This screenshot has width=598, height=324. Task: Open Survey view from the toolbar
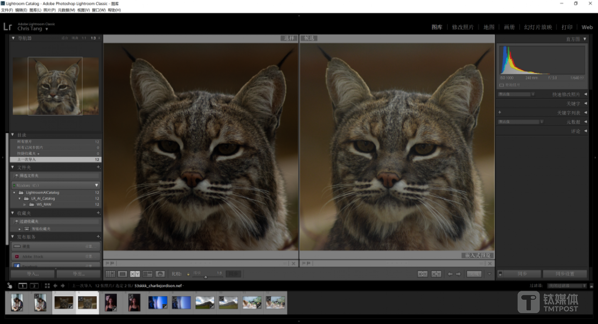tap(148, 274)
